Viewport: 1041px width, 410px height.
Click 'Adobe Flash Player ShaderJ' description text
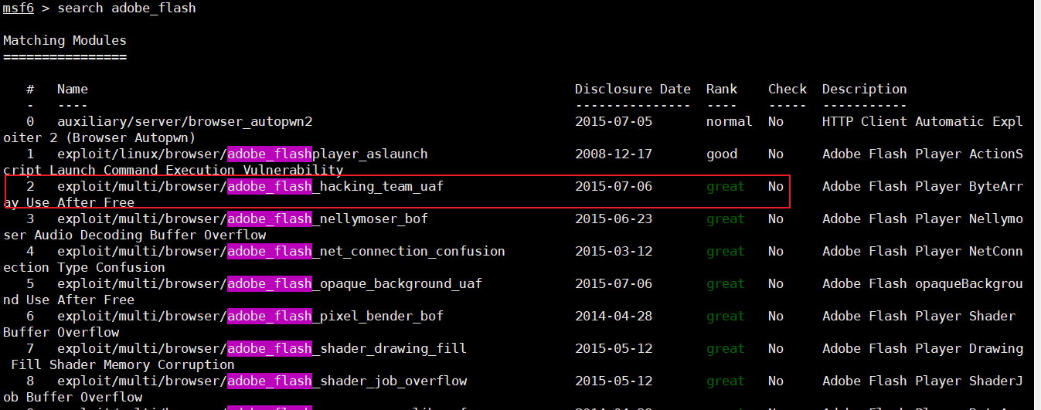(923, 381)
